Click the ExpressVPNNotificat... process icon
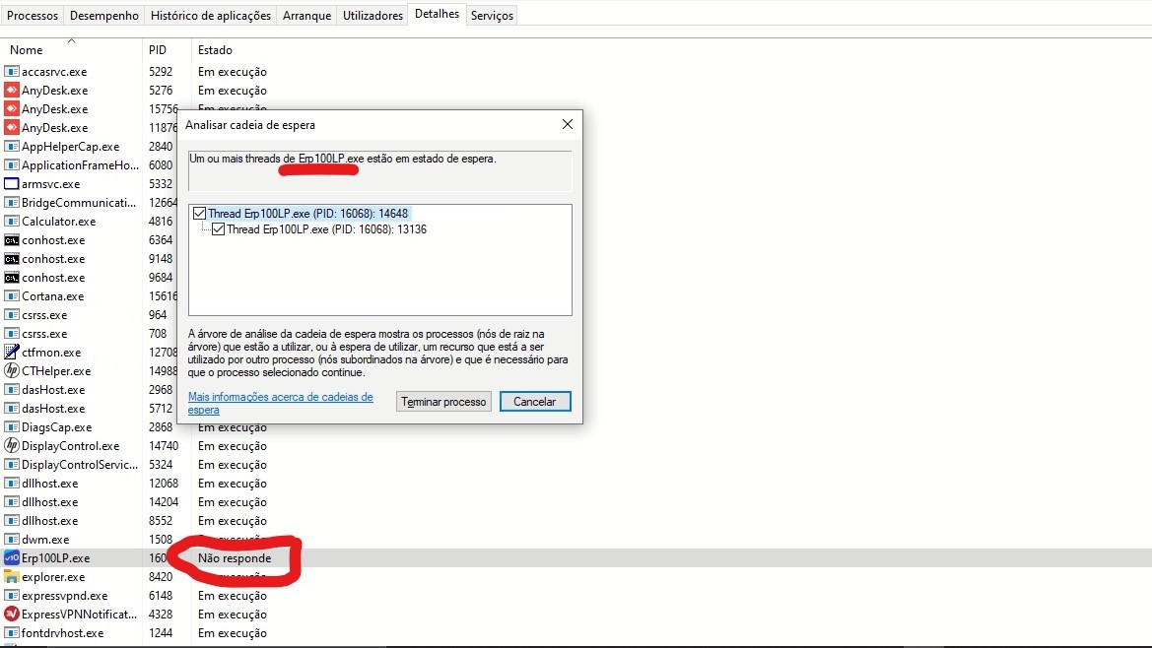The width and height of the screenshot is (1152, 648). tap(12, 615)
